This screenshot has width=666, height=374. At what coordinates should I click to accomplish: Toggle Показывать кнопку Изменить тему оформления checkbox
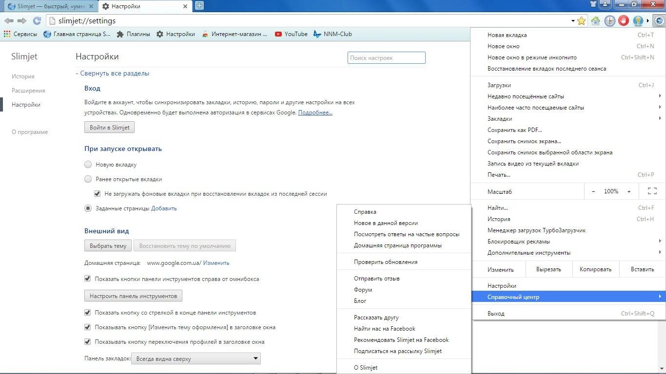pos(88,327)
